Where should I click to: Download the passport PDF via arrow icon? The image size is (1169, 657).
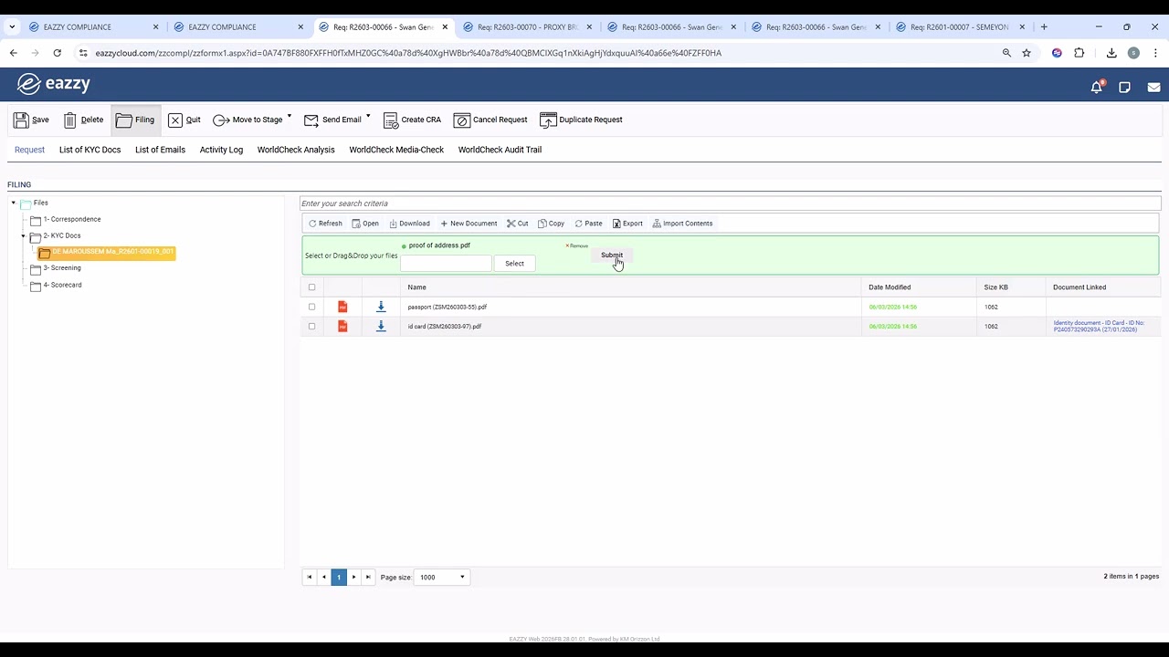(x=381, y=307)
